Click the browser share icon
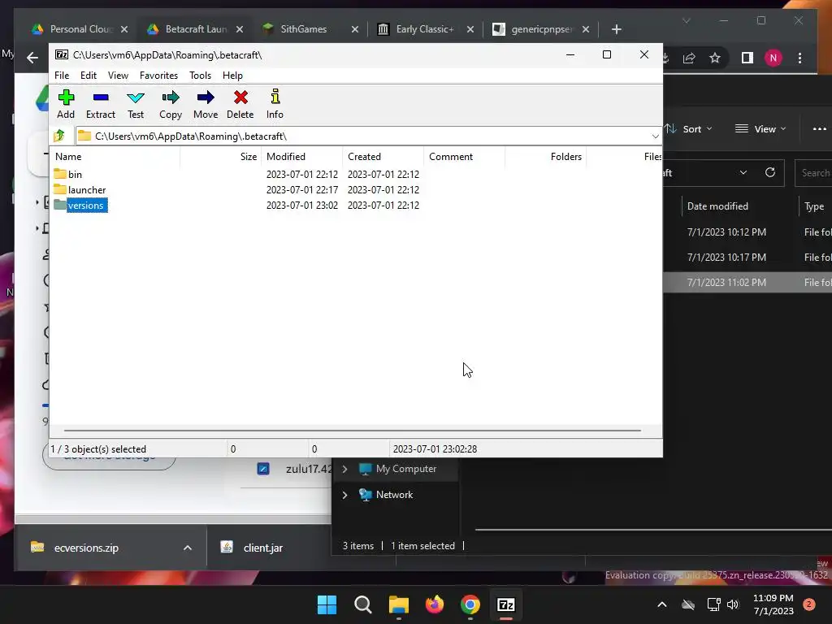 (x=689, y=58)
